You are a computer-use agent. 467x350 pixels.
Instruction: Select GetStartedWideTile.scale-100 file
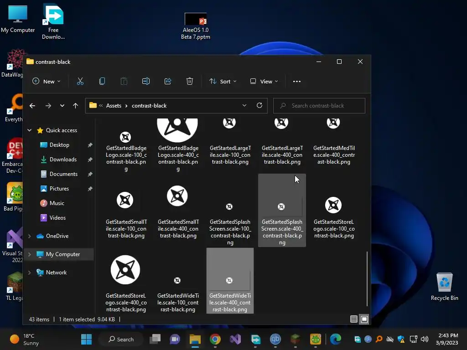click(178, 281)
